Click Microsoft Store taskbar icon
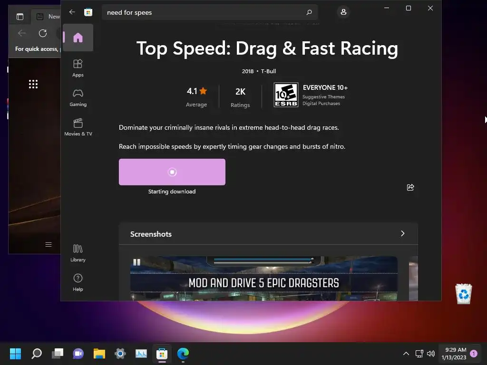 pyautogui.click(x=162, y=353)
